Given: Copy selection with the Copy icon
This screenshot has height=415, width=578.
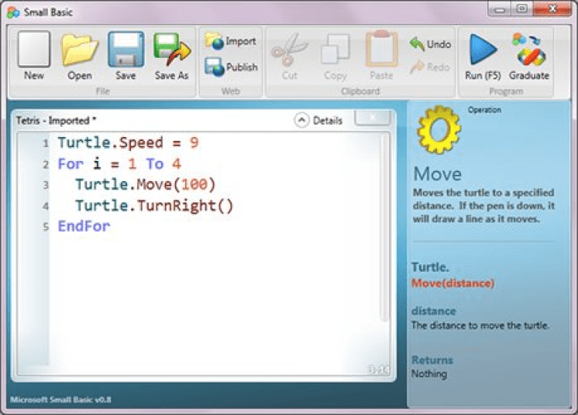Looking at the screenshot, I should 335,56.
